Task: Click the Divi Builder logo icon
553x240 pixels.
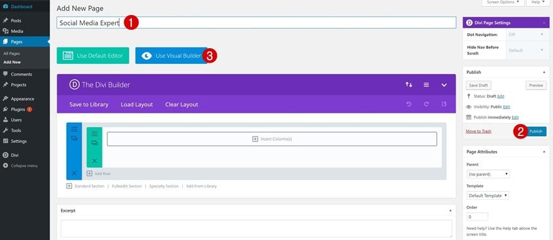Action: click(74, 85)
